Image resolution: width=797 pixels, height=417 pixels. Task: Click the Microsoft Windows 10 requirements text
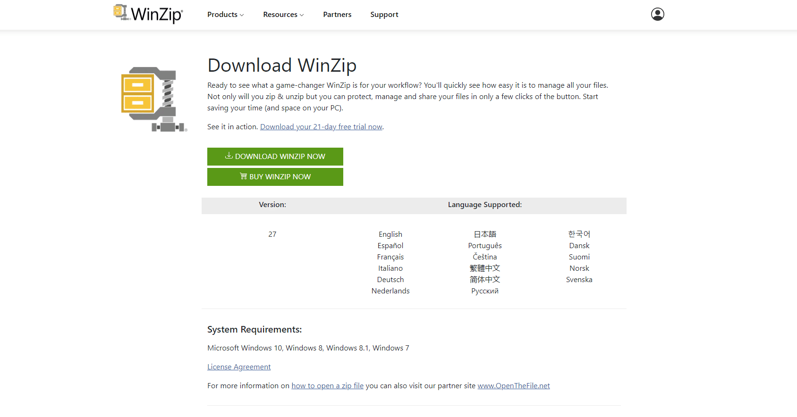tap(308, 348)
